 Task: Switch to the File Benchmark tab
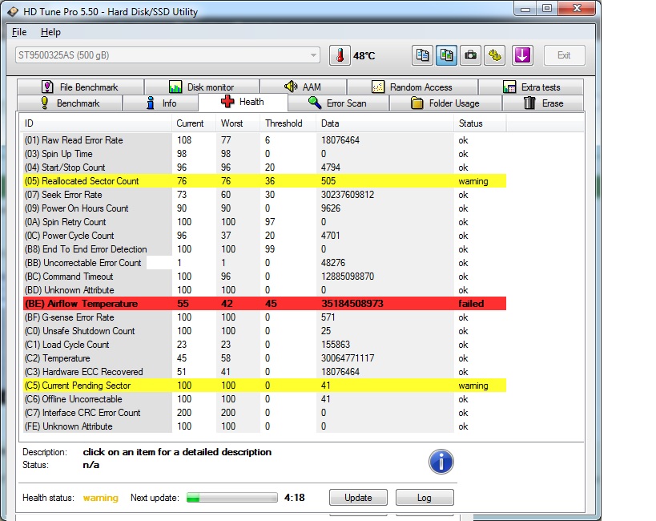pos(80,87)
